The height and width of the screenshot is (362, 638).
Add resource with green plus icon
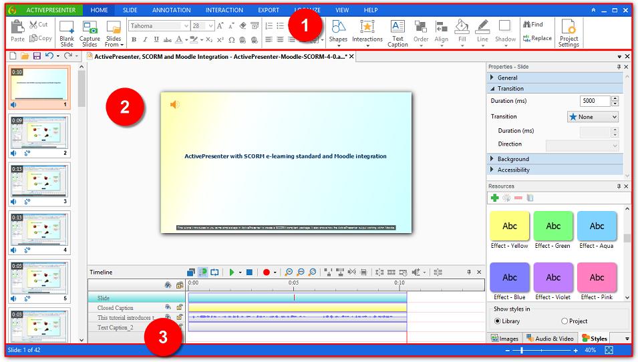pos(495,198)
